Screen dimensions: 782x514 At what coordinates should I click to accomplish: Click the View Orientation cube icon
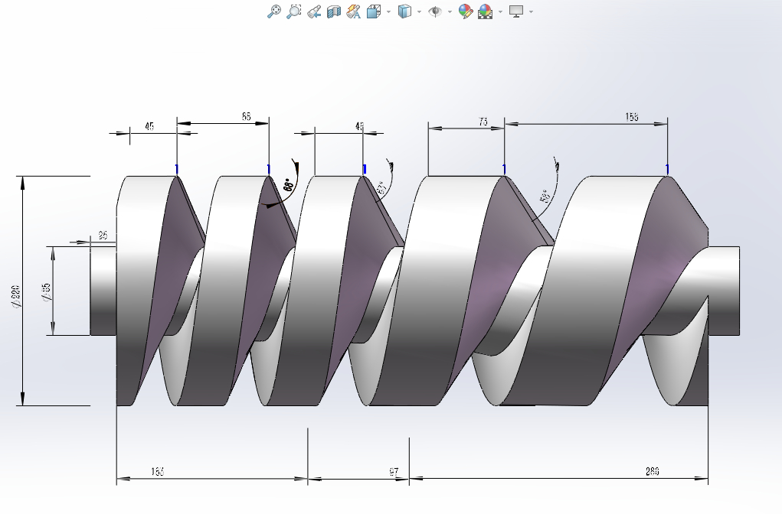(373, 11)
